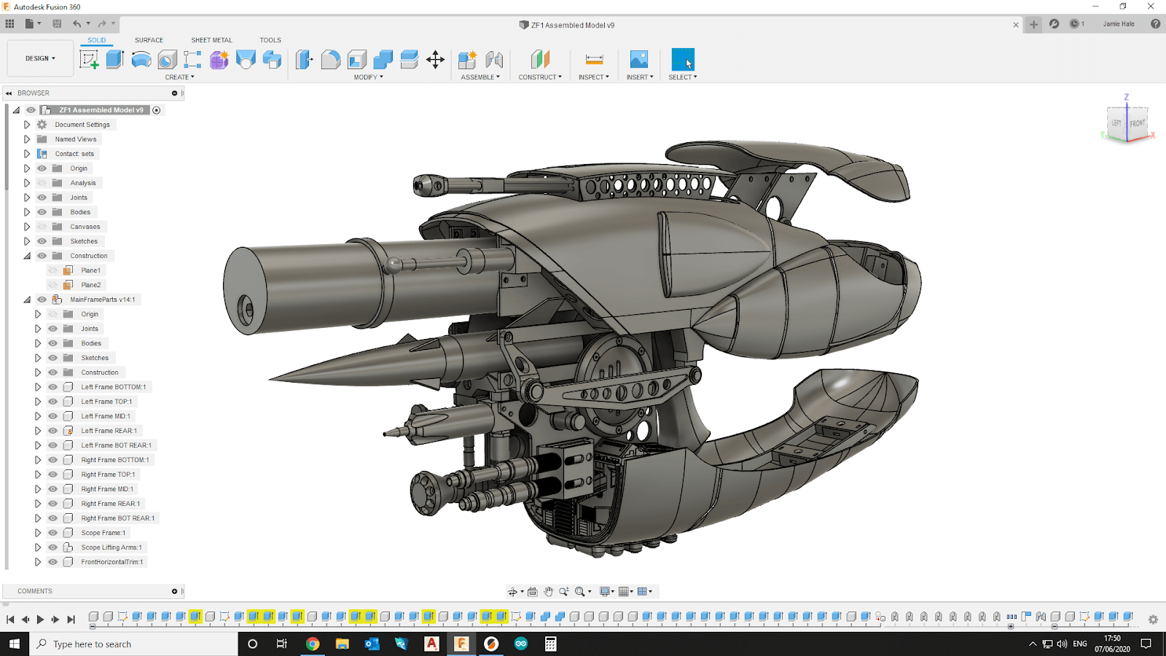Open the Help question mark icon

coord(1155,24)
